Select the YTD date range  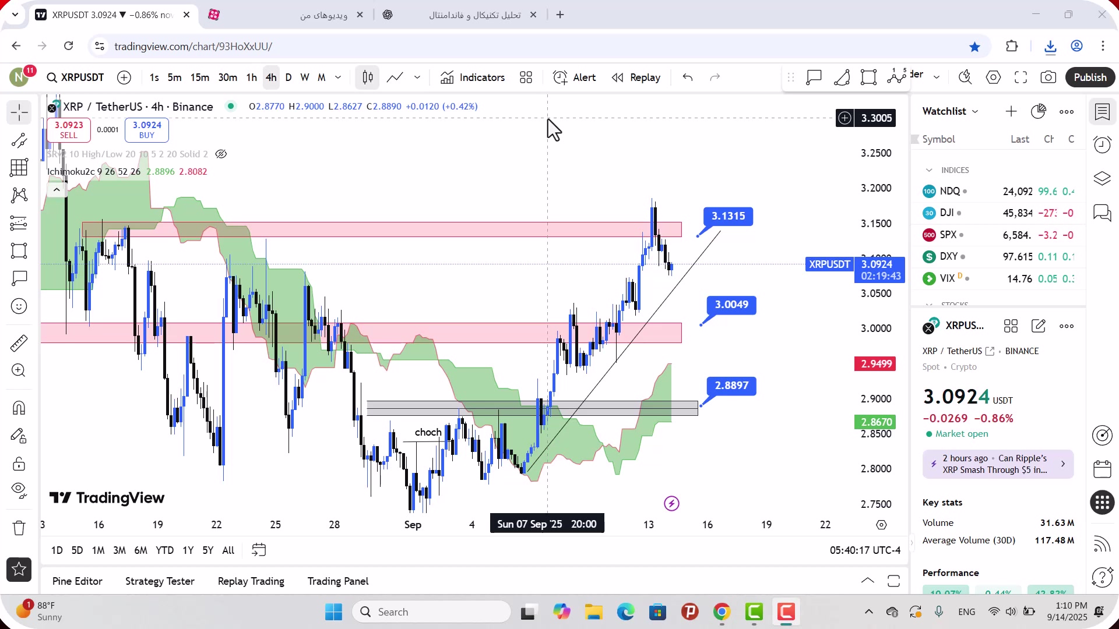(164, 550)
